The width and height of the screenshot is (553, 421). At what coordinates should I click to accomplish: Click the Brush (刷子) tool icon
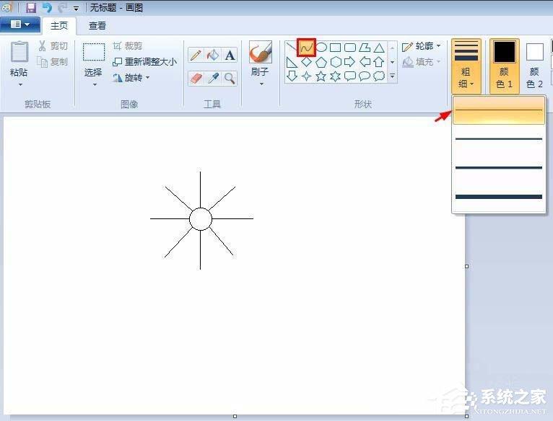(261, 52)
